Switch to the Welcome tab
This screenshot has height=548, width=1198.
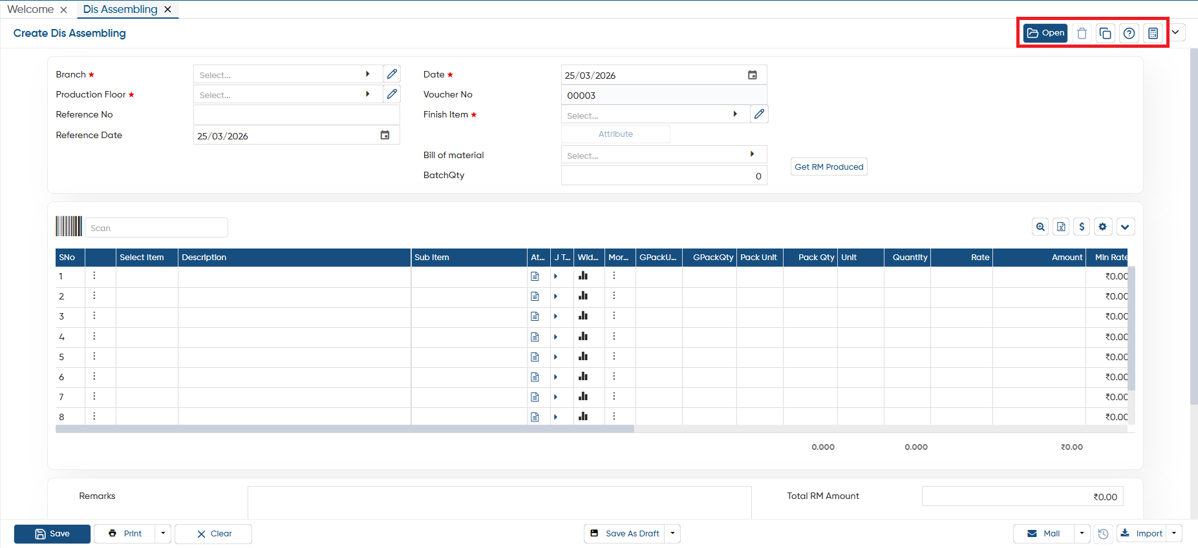point(30,10)
